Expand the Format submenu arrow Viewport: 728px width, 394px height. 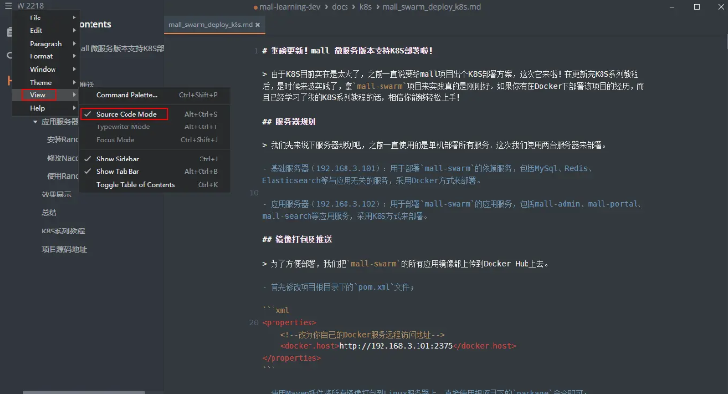74,56
